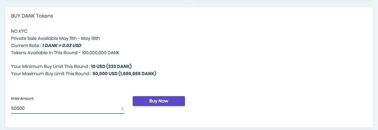
Task: Click the blue underline of amount field
Action: [x=68, y=113]
